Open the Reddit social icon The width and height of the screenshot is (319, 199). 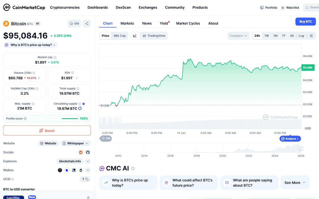pos(81,152)
